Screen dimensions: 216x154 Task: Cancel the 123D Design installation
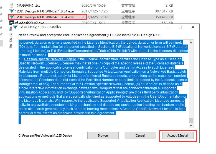(140, 135)
